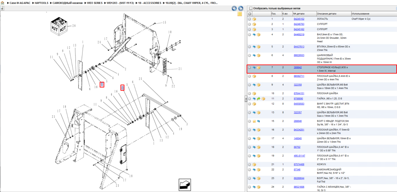
Task: Open part number link 84058583
Action: [x=299, y=104]
